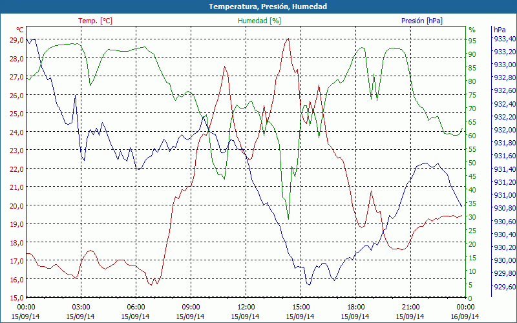Click the temperature axis value '27,0'
Viewport: 517px width, 323px height.
click(17, 77)
